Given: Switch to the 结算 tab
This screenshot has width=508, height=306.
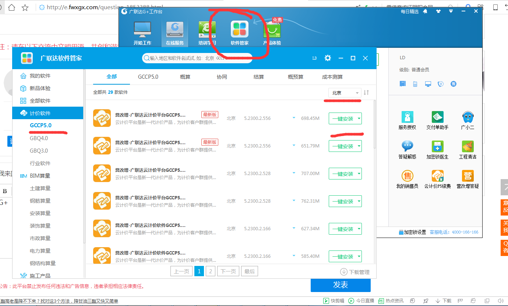Looking at the screenshot, I should click(259, 77).
